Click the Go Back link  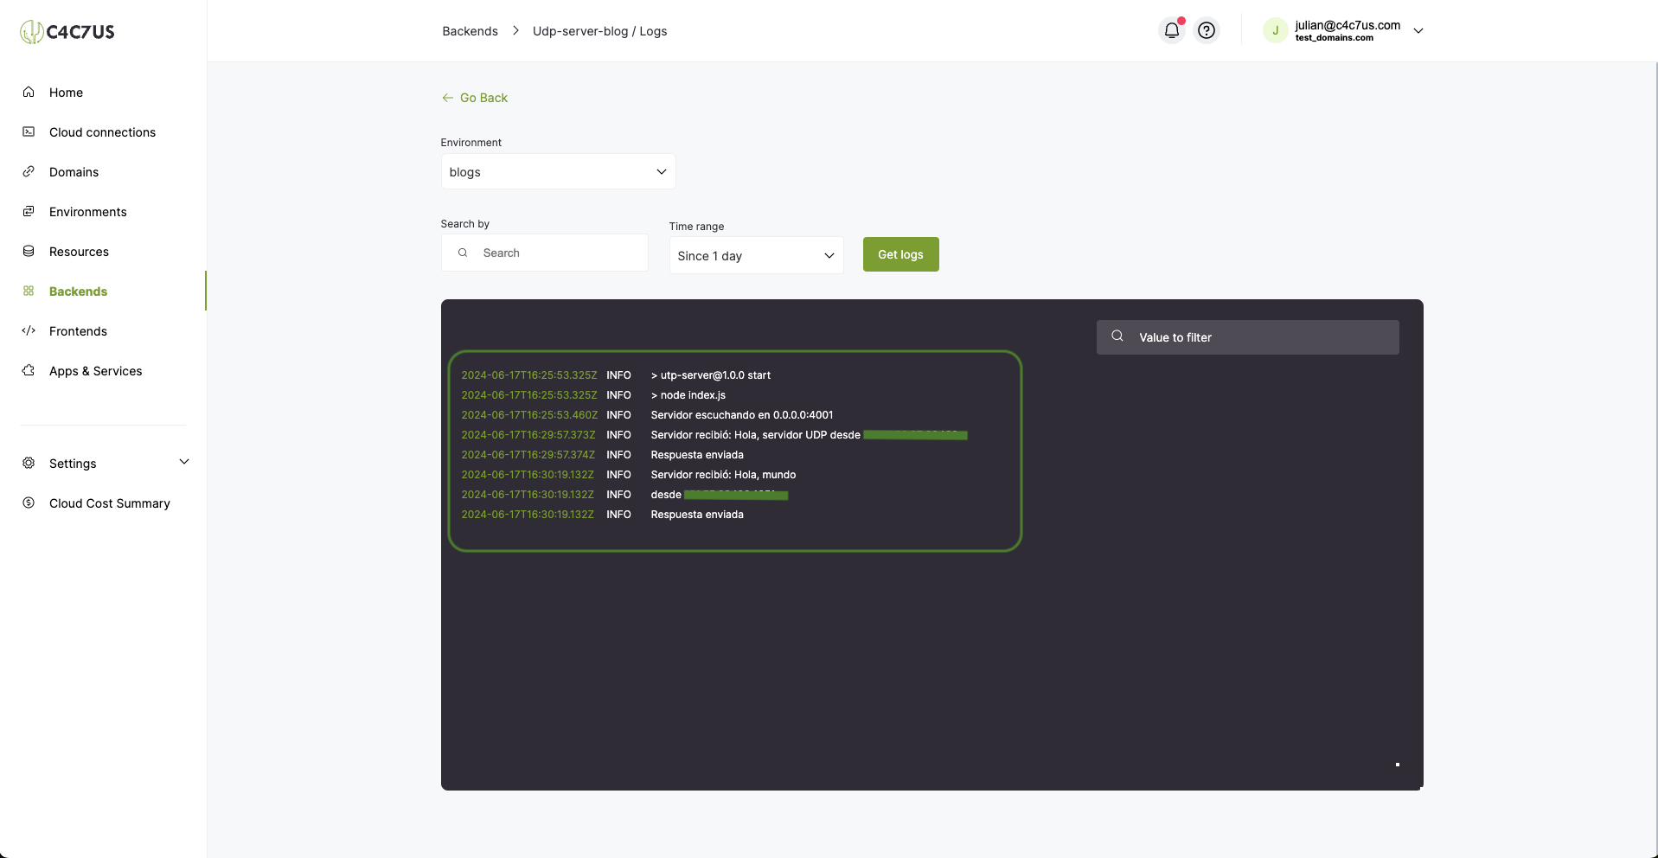tap(474, 98)
